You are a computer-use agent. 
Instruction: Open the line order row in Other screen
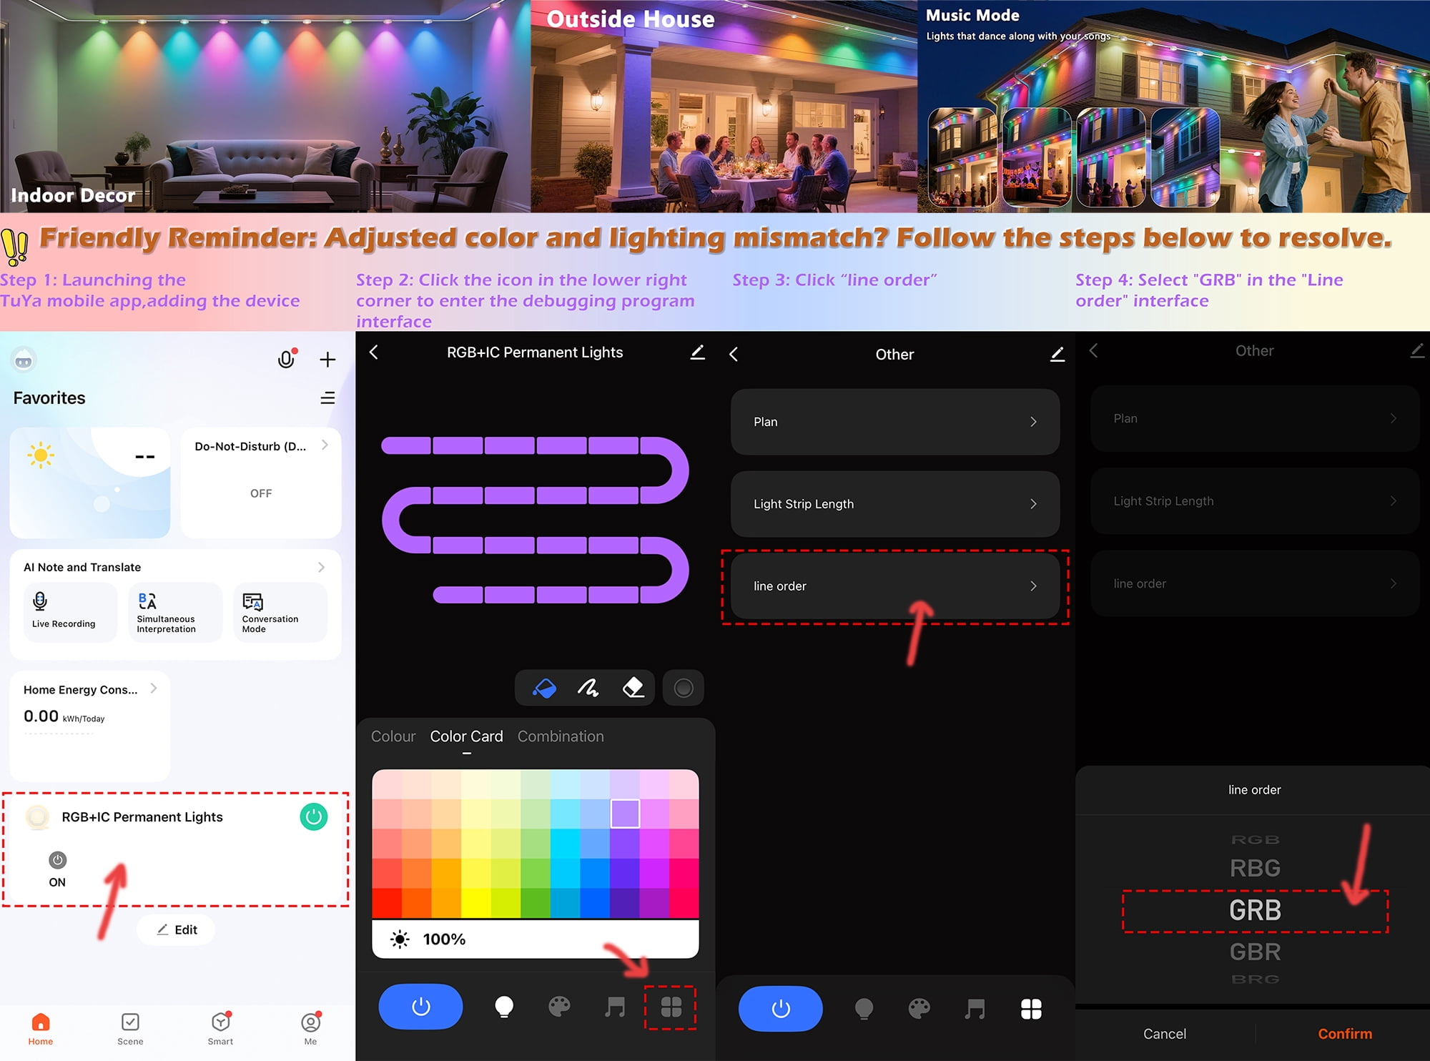point(895,586)
